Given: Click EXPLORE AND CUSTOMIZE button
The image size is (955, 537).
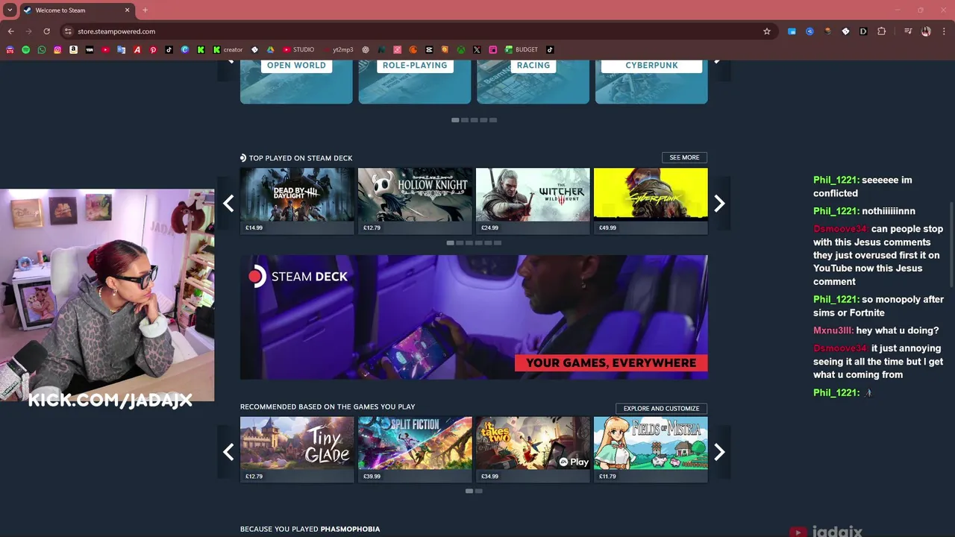Looking at the screenshot, I should [661, 408].
